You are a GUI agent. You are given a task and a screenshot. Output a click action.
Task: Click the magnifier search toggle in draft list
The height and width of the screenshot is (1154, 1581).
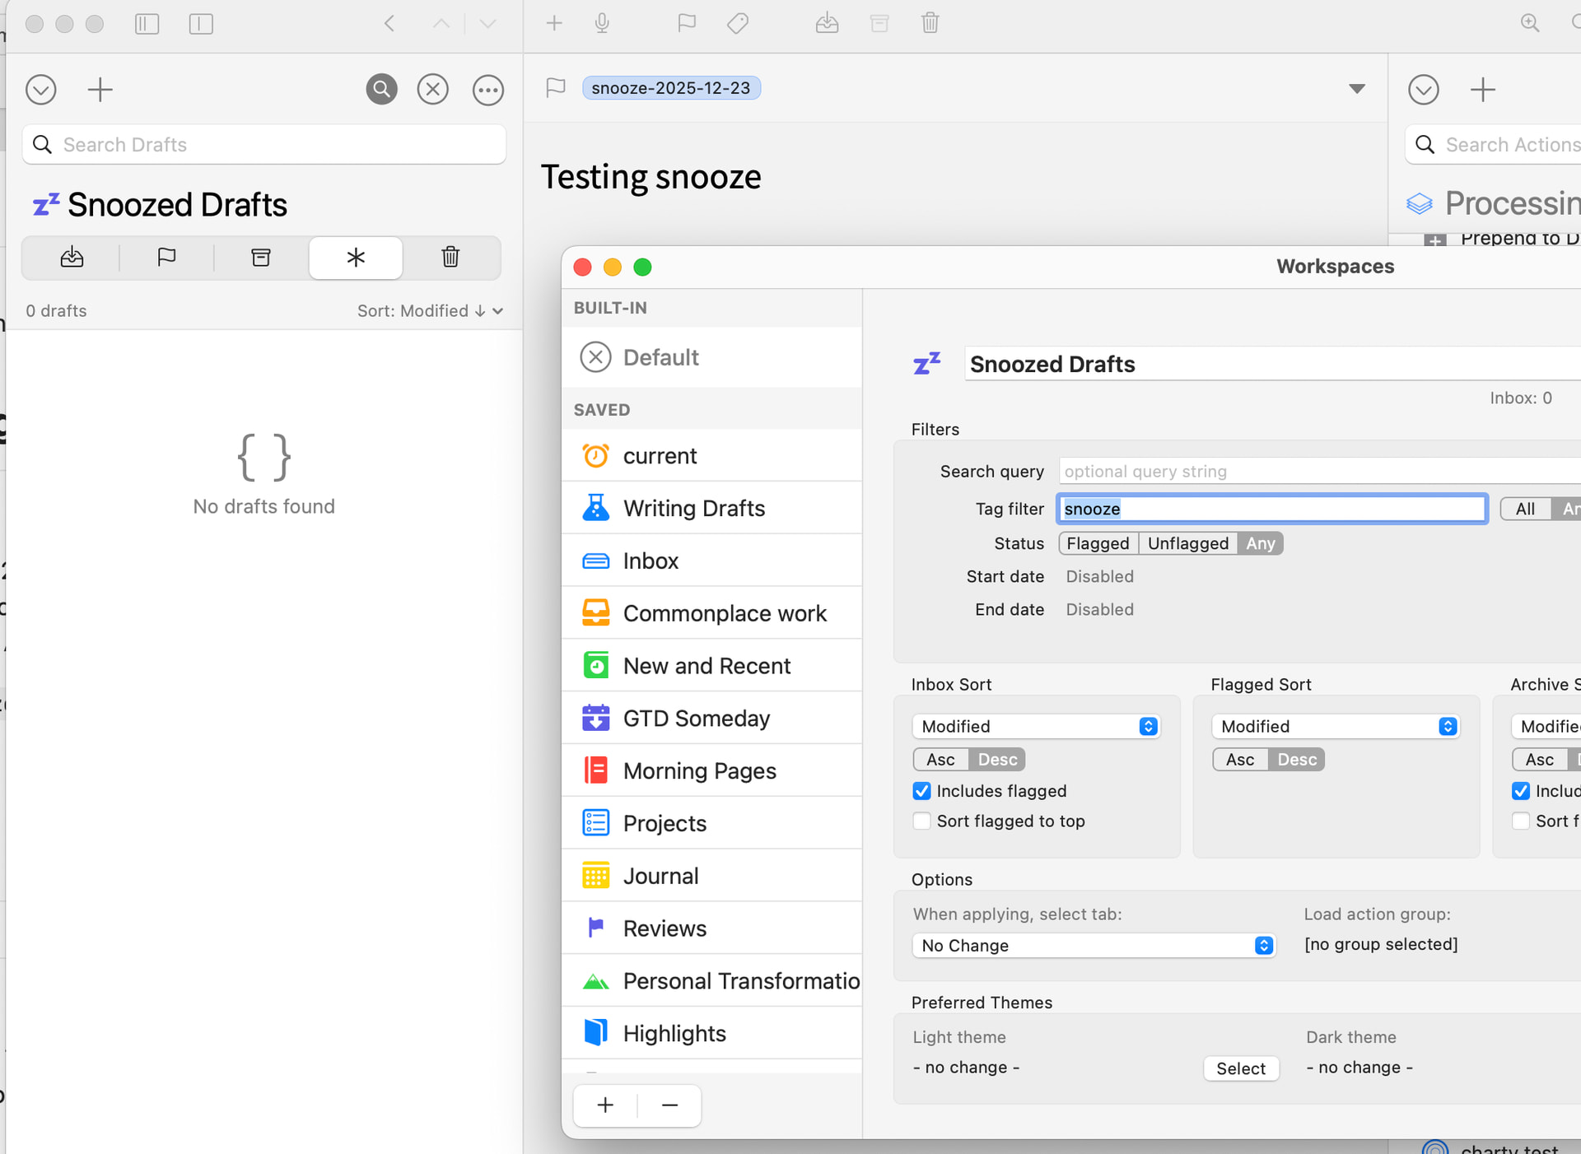pos(381,89)
